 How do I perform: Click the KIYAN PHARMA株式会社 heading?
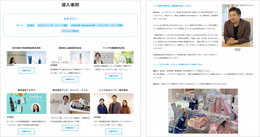(x=26, y=48)
